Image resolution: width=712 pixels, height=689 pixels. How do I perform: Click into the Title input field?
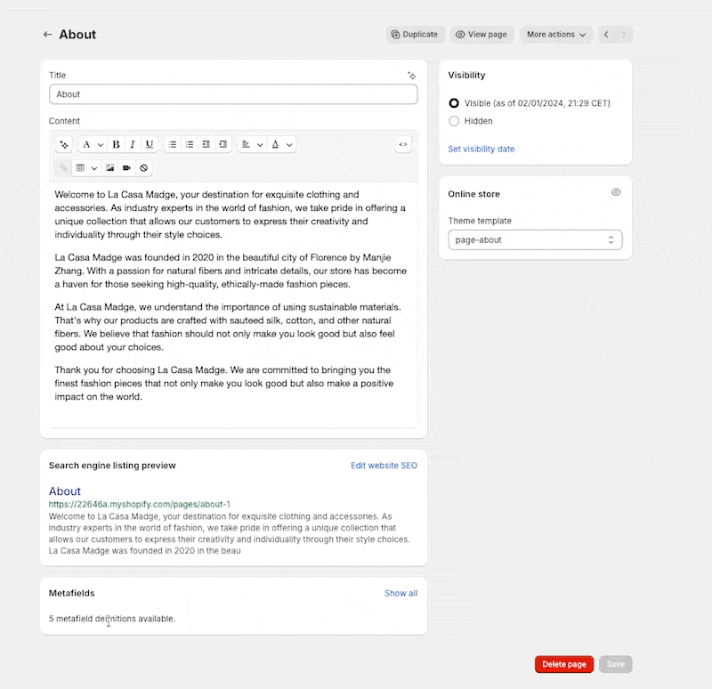[x=233, y=94]
